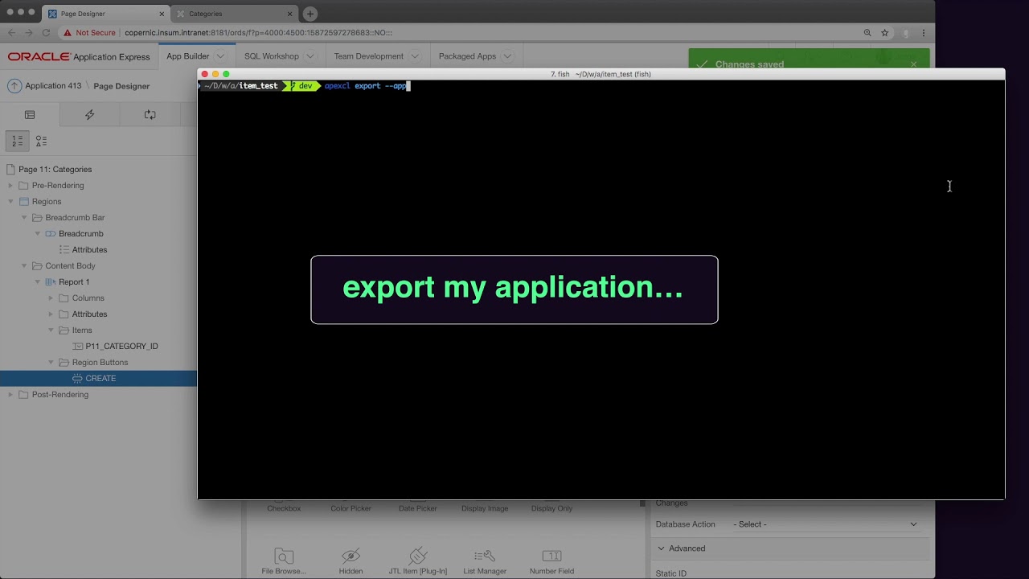Open the Rendering tree tab icon
The width and height of the screenshot is (1029, 579).
point(30,115)
